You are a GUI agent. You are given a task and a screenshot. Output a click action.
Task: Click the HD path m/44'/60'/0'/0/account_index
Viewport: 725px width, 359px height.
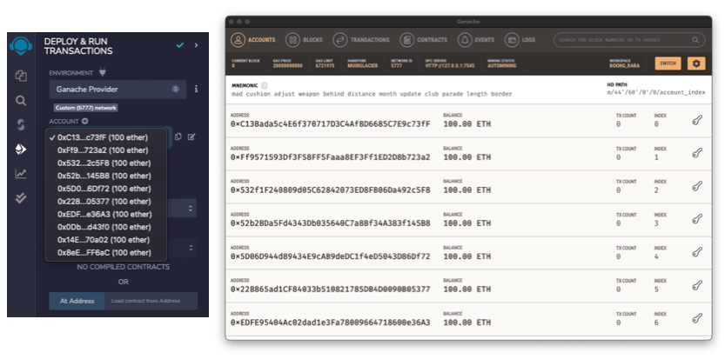click(656, 92)
